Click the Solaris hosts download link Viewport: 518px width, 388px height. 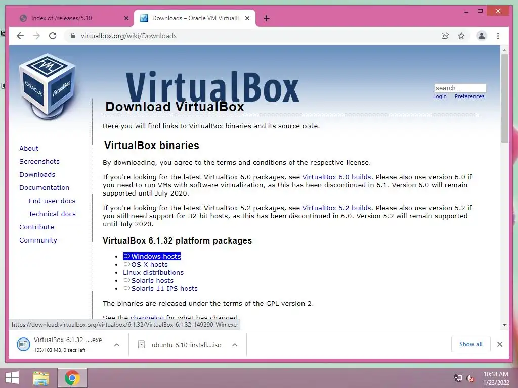tap(149, 281)
